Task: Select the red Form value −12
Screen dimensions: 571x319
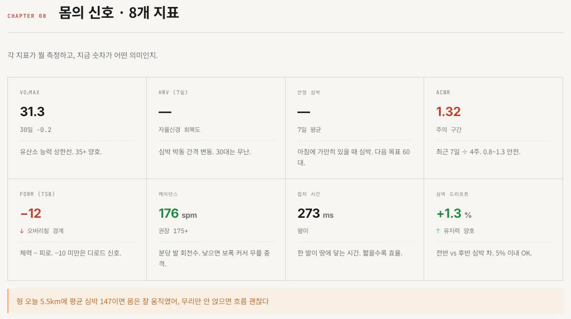Action: tap(31, 213)
